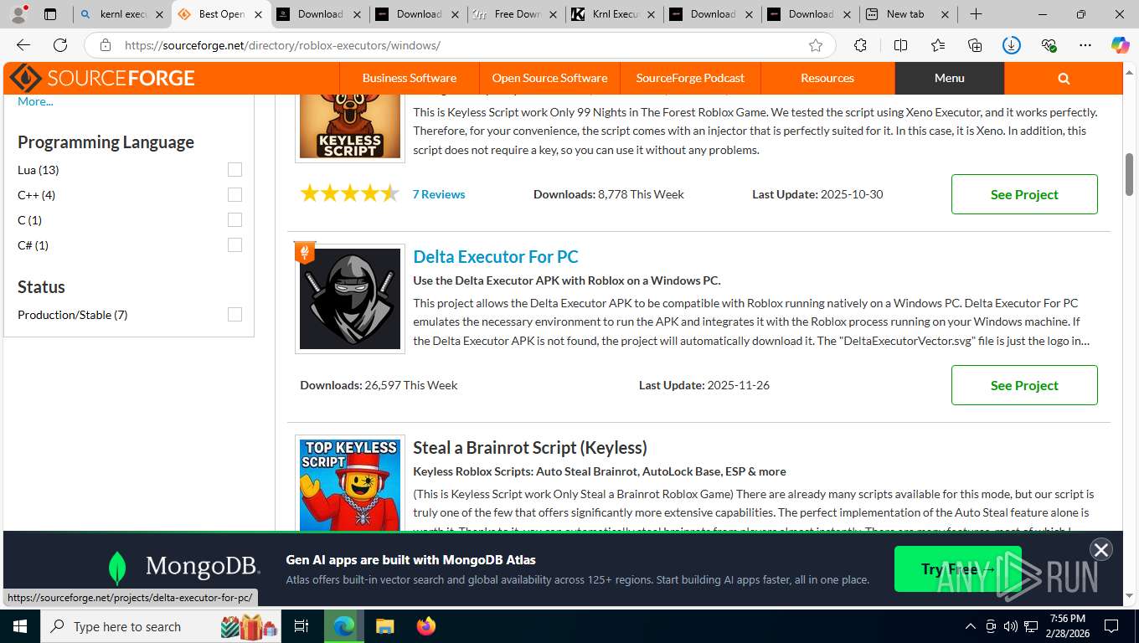Open Browser essentials heart icon

pos(1049,45)
